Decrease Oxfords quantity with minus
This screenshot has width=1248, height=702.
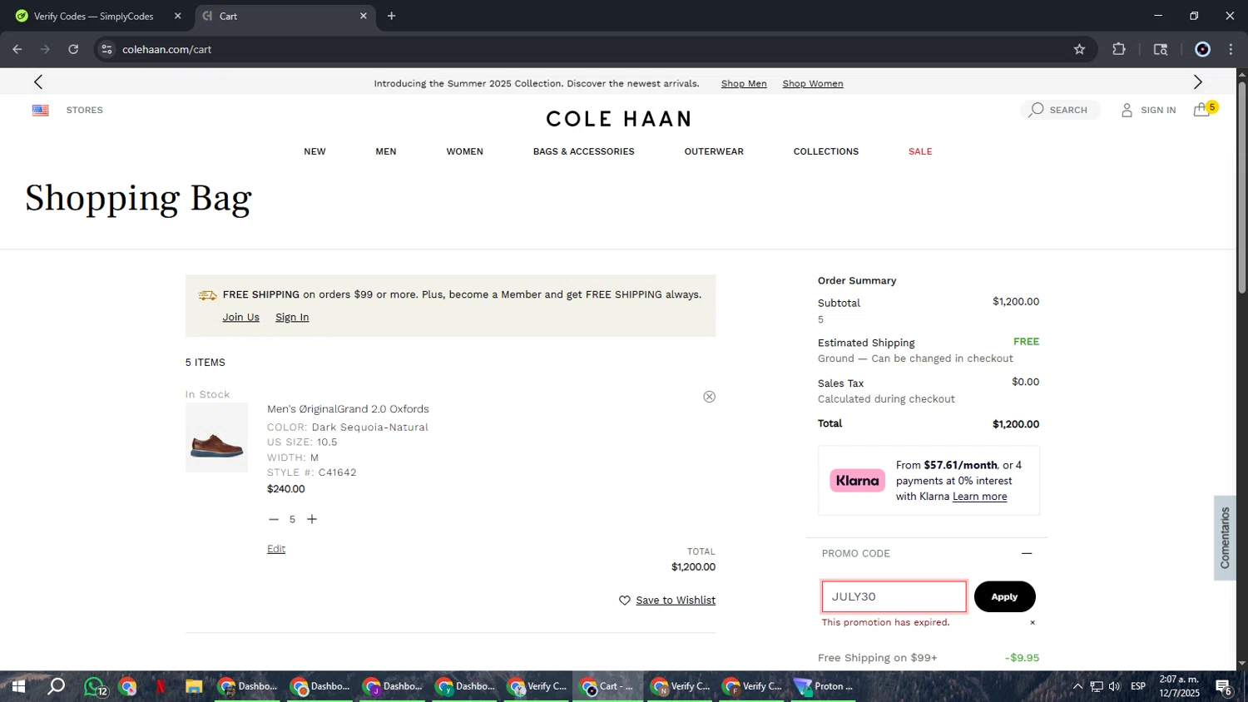[274, 519]
